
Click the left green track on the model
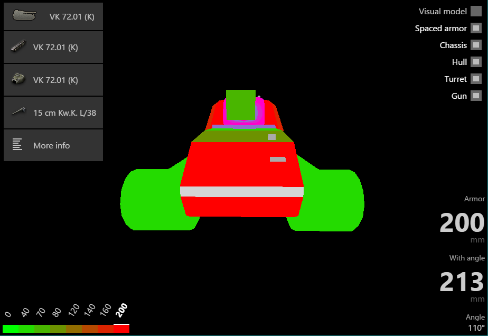(x=156, y=201)
